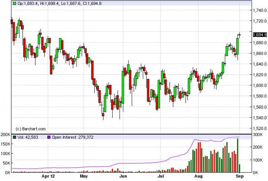Click the 'May' date axis label
This screenshot has width=268, height=181.
pyautogui.click(x=84, y=176)
